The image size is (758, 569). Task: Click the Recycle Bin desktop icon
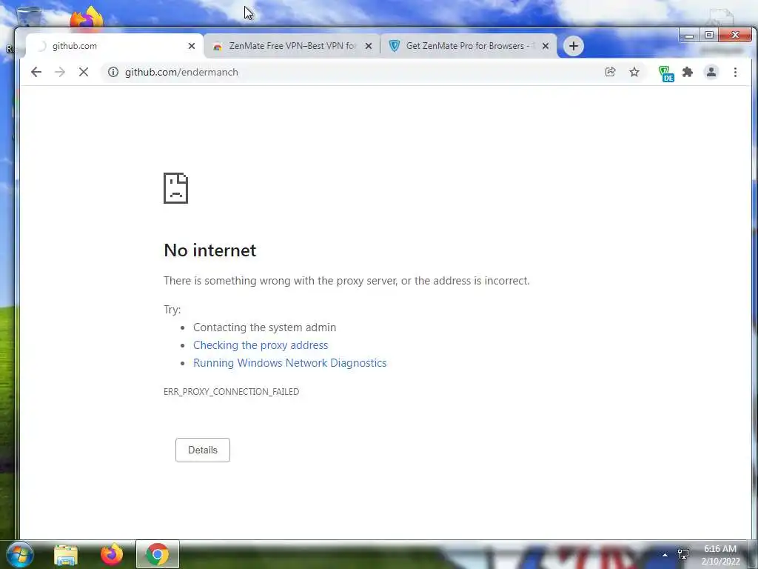click(29, 16)
